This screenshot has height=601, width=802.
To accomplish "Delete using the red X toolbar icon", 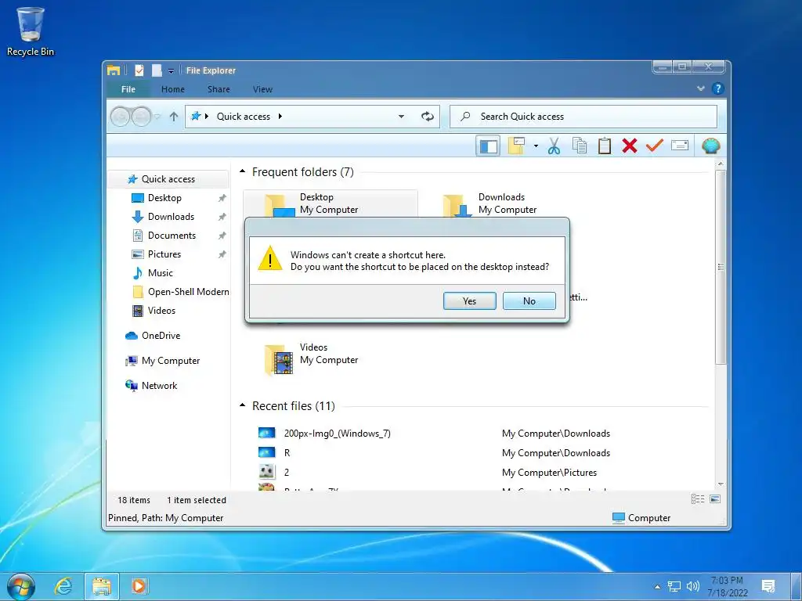I will [630, 146].
